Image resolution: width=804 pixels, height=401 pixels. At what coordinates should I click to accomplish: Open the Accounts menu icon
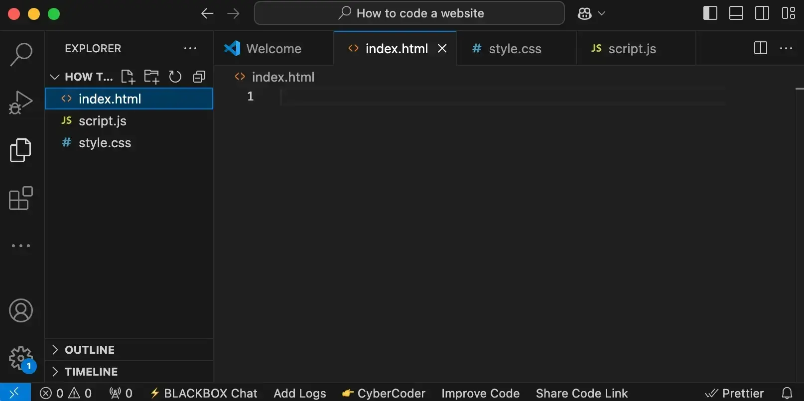[21, 311]
